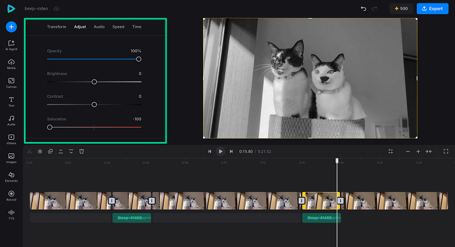Redo the last action
The image size is (455, 247).
pos(375,9)
